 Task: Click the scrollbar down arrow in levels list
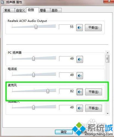(108, 113)
